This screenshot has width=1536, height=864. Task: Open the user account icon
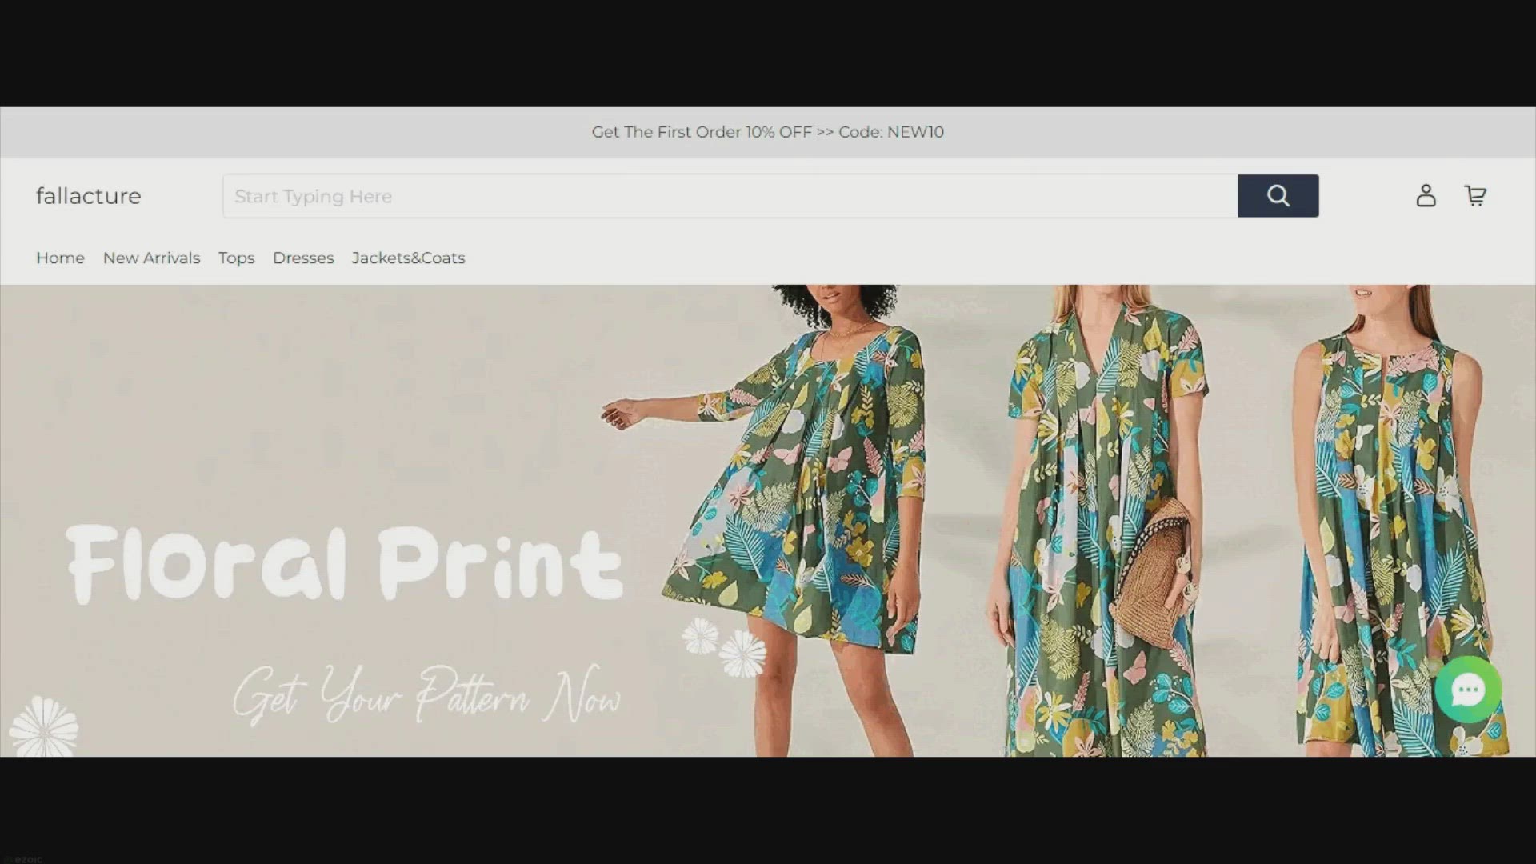(1426, 196)
